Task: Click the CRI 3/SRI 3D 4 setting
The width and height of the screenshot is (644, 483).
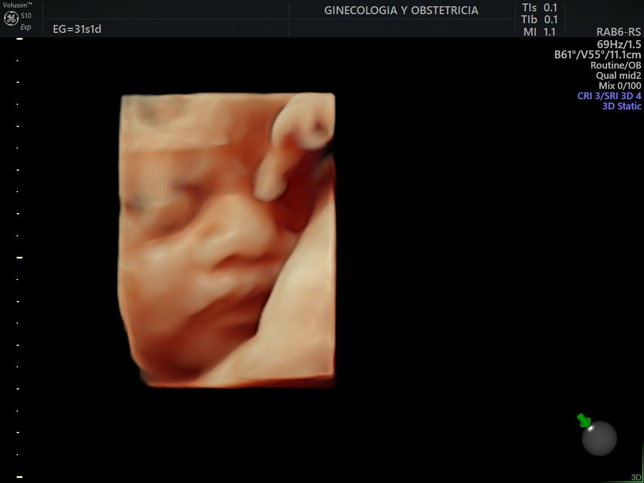Action: tap(609, 96)
